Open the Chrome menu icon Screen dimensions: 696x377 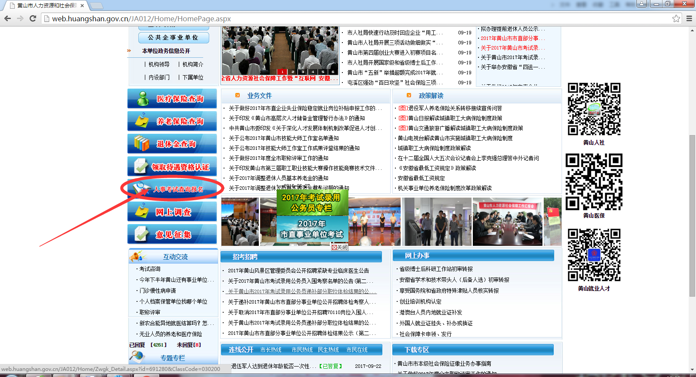click(689, 18)
